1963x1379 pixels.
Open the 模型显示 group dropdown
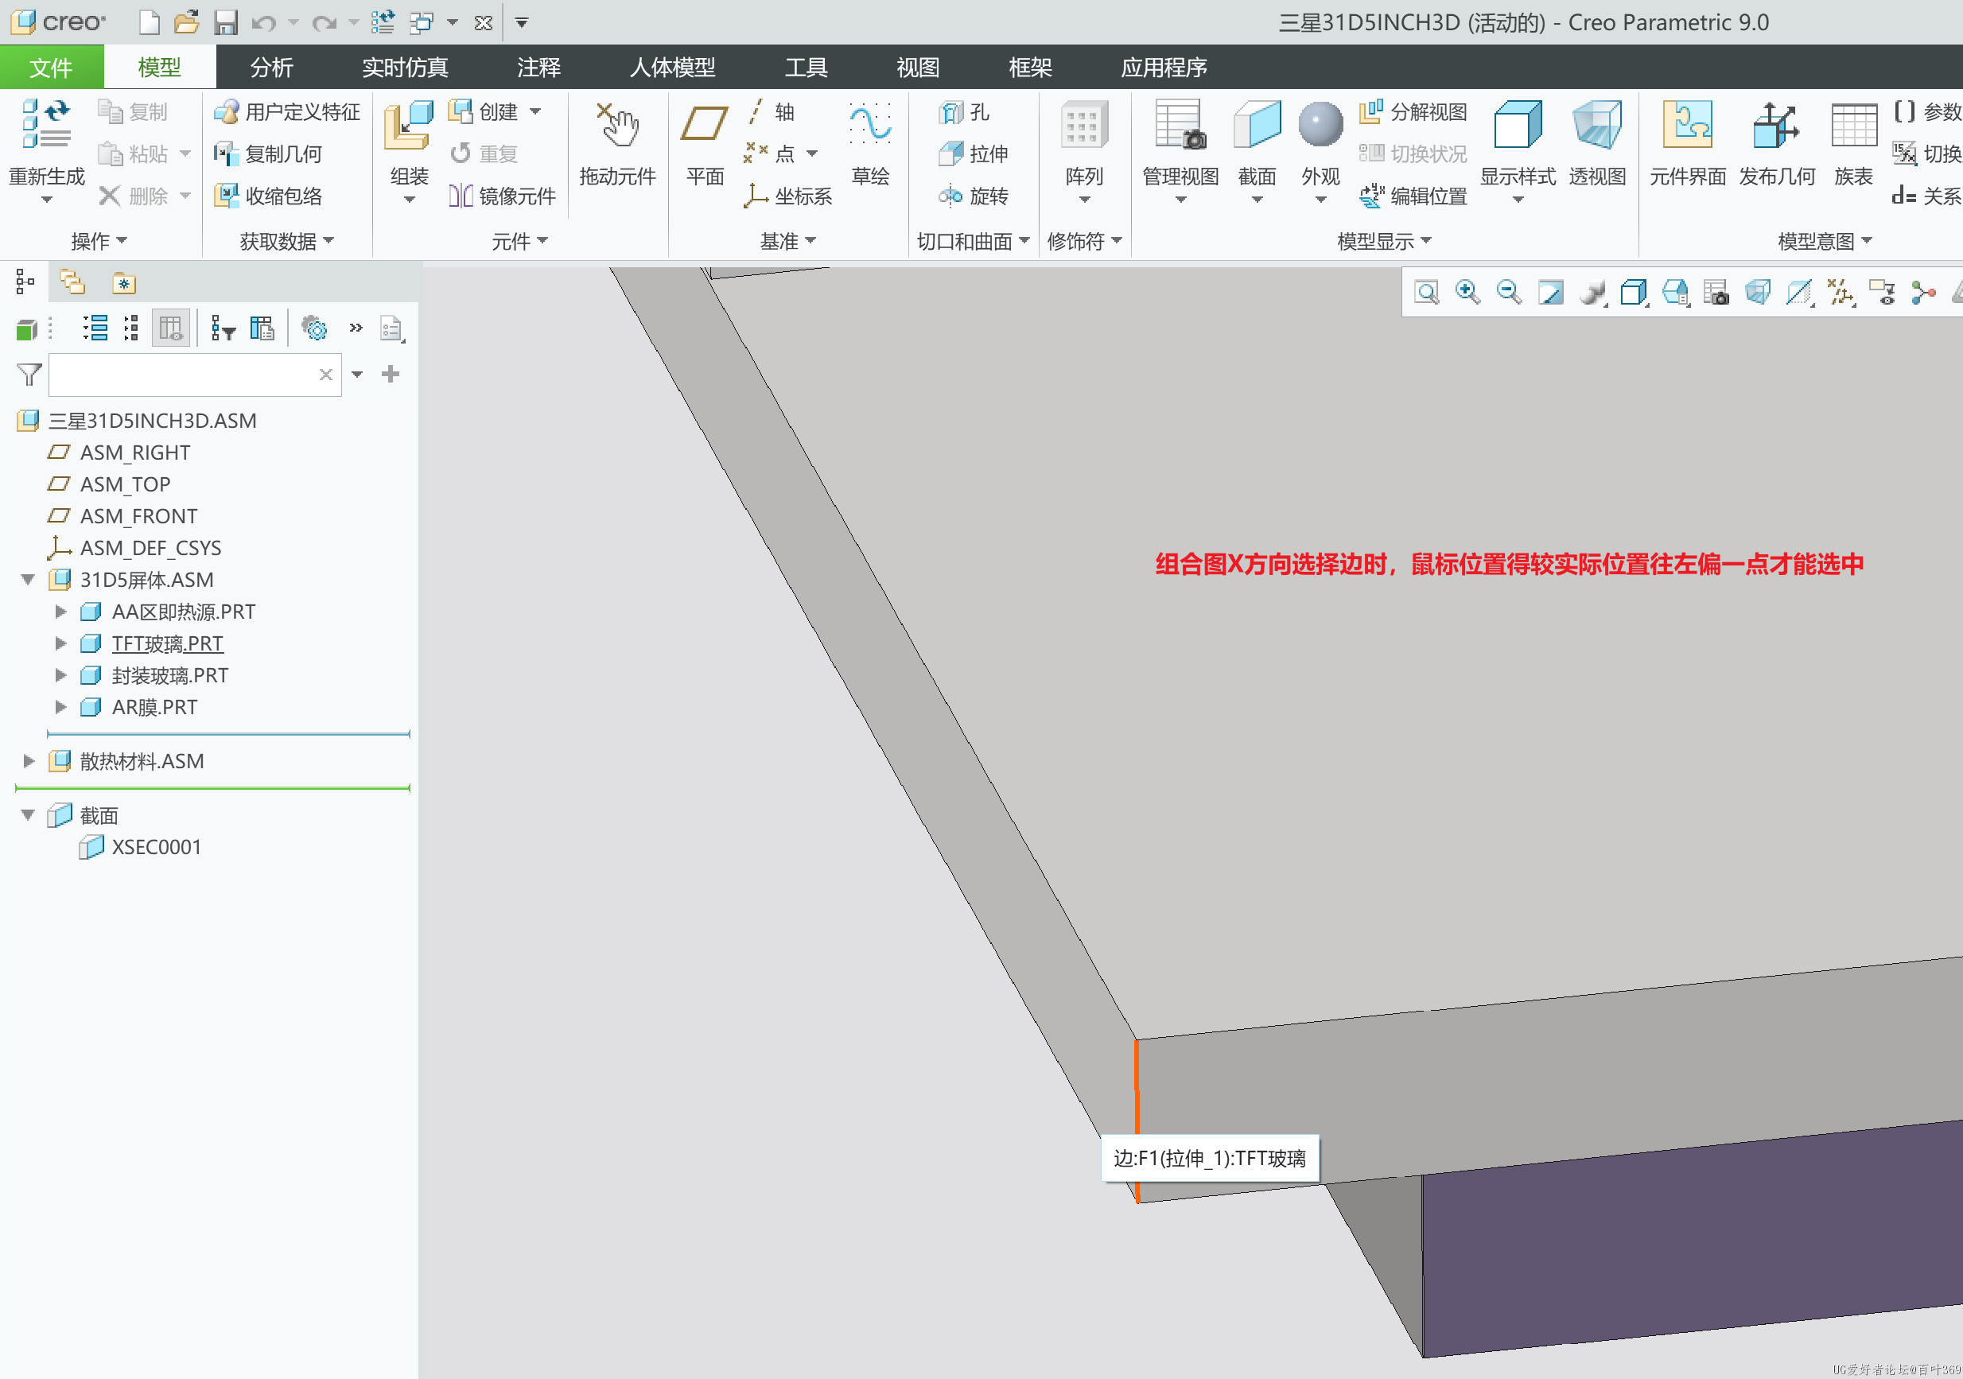pyautogui.click(x=1383, y=242)
